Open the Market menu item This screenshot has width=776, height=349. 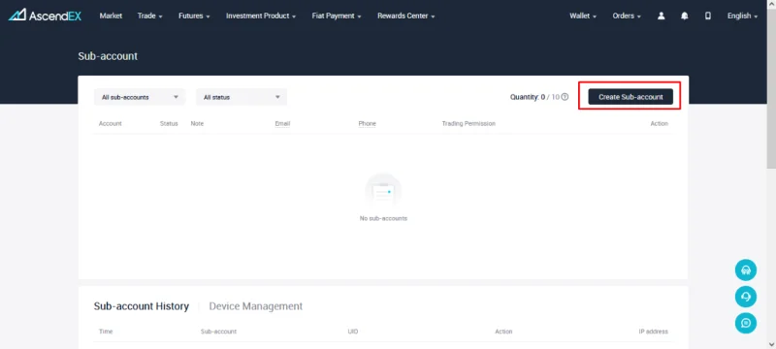pos(111,16)
